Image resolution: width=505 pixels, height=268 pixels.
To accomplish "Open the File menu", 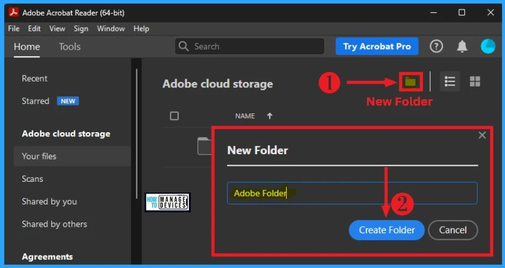I will 14,29.
